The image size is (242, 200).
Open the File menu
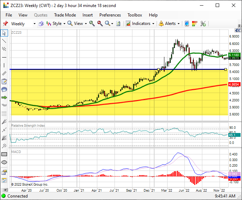9,15
